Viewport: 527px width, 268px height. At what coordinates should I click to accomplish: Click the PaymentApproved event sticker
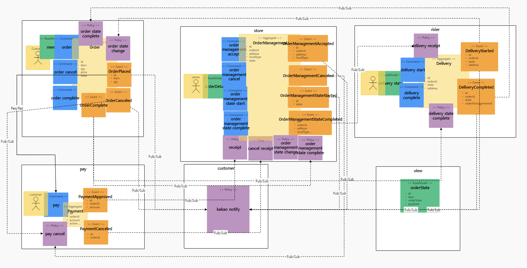pyautogui.click(x=95, y=200)
